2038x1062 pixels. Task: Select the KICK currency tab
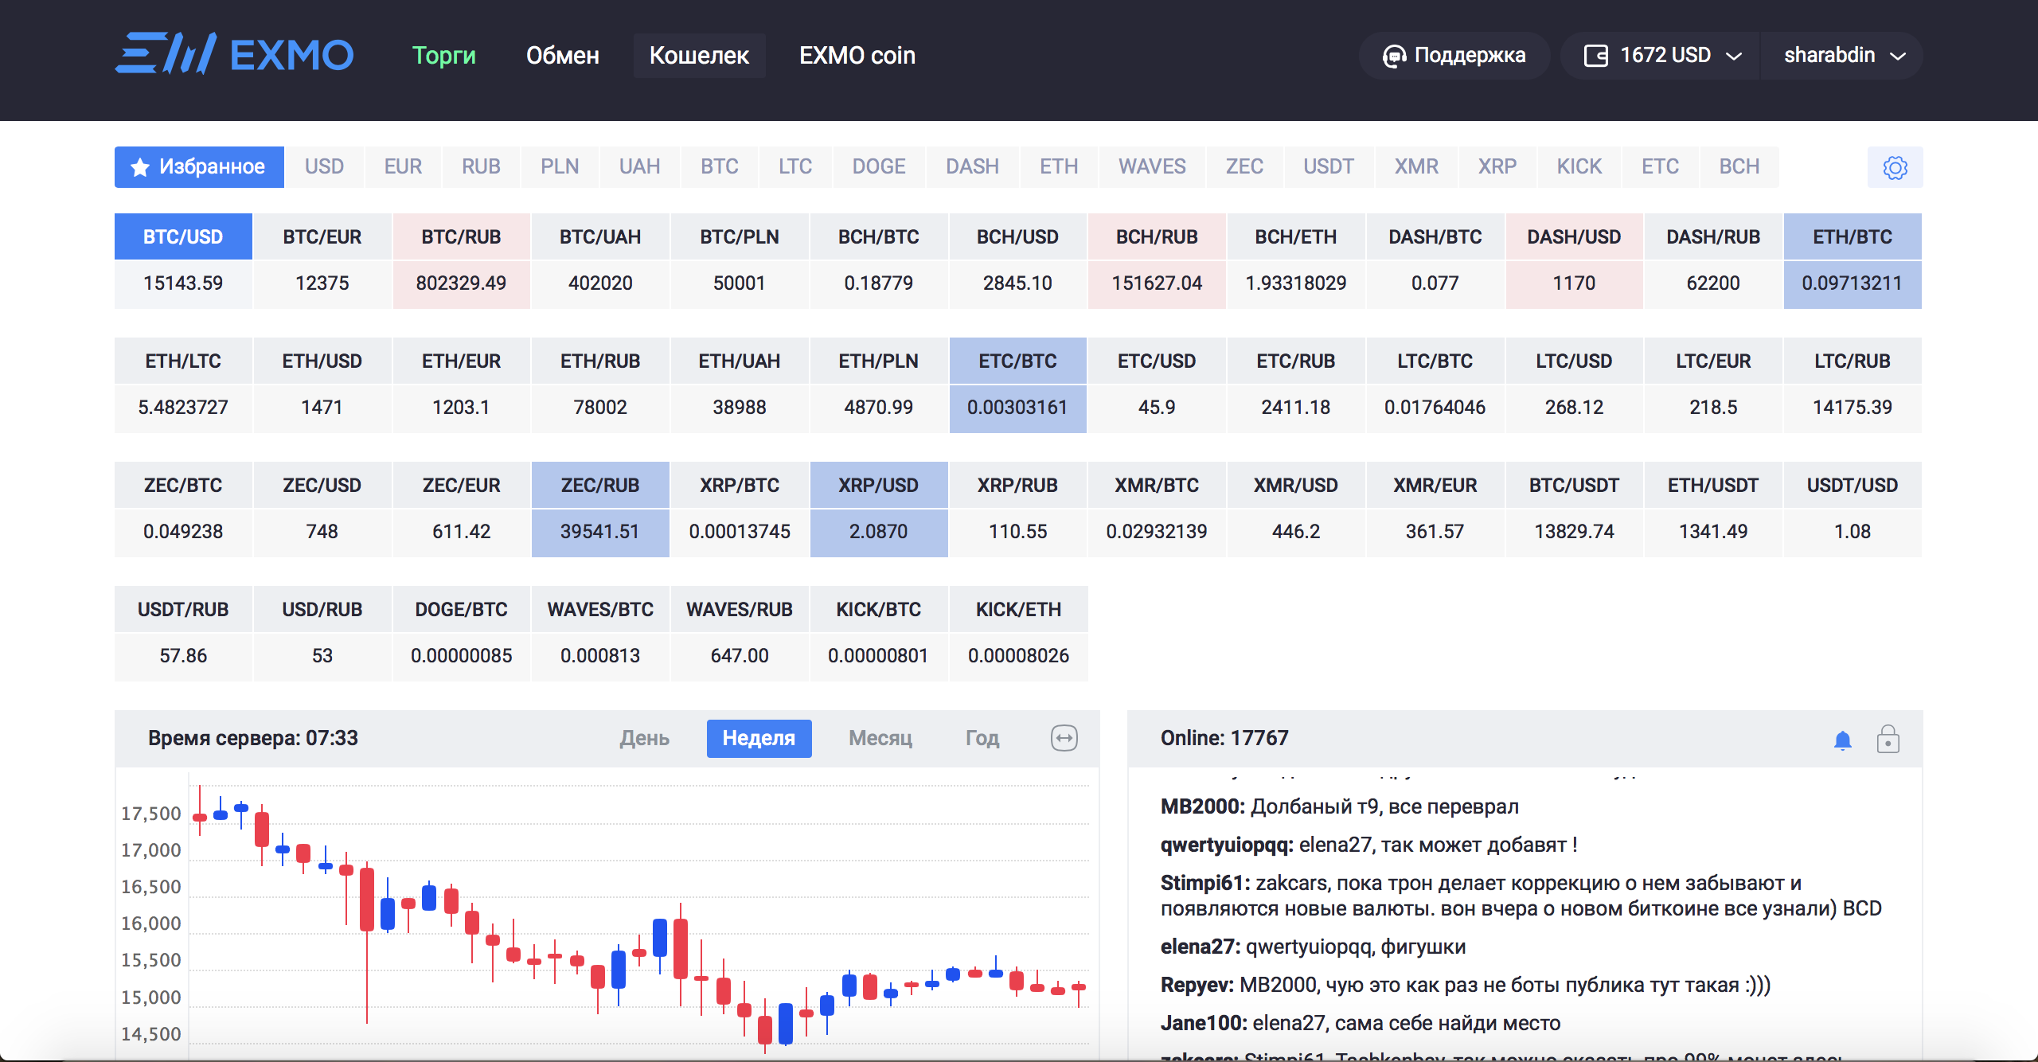click(x=1579, y=167)
